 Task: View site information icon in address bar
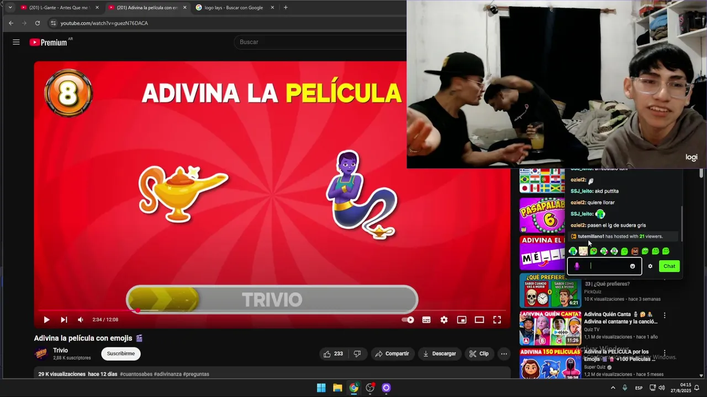[53, 23]
